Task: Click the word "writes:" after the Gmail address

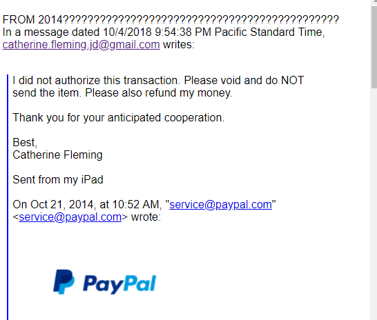Action: (179, 45)
